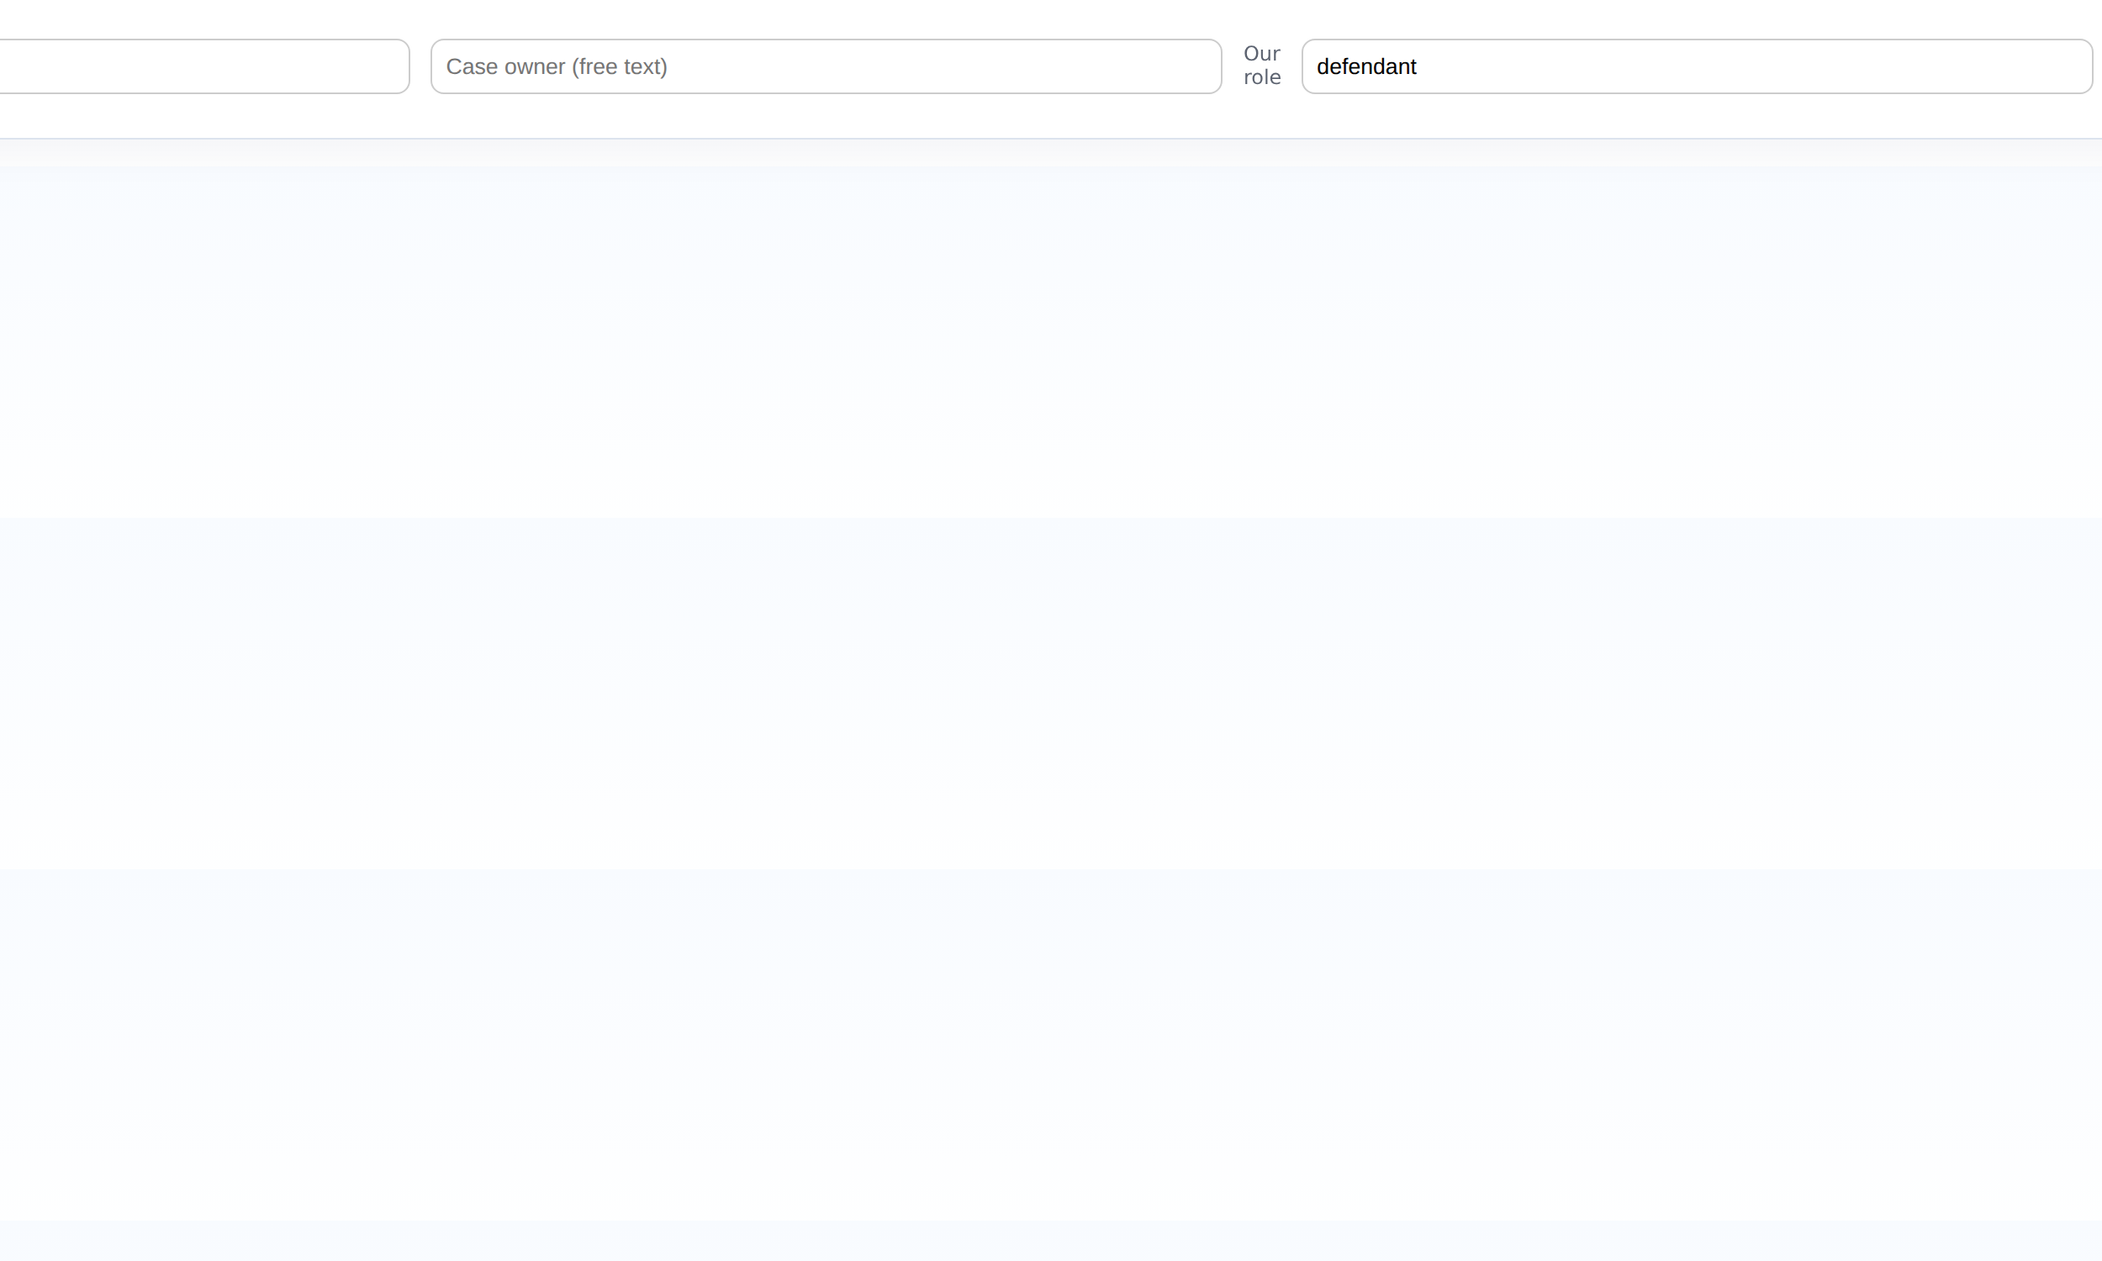Focus the Case owner free text field
2102x1261 pixels.
tap(826, 66)
